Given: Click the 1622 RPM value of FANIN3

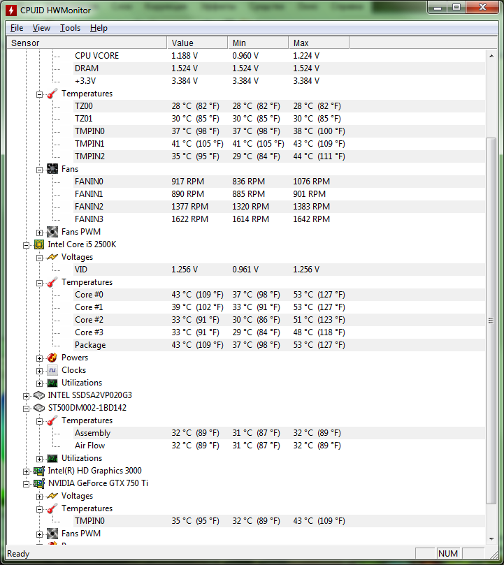Looking at the screenshot, I should [x=189, y=219].
